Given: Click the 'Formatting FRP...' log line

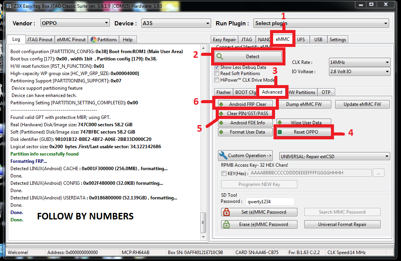Looking at the screenshot, I should [x=29, y=161].
